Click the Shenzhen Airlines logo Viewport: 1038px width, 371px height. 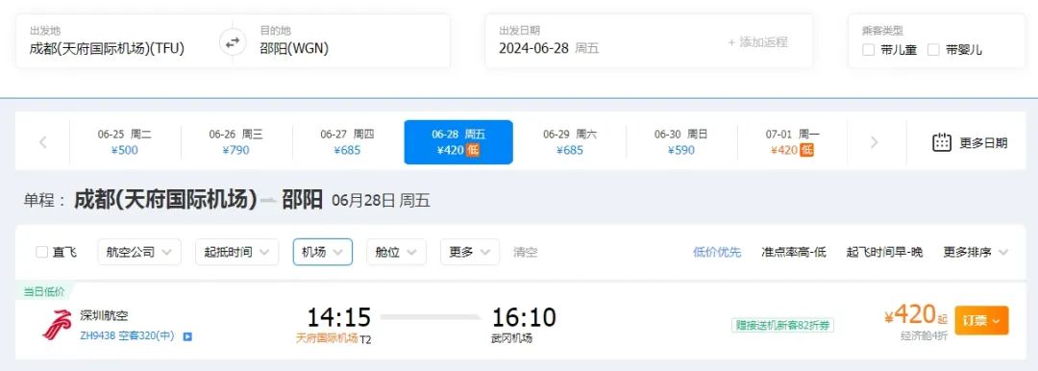pyautogui.click(x=58, y=324)
